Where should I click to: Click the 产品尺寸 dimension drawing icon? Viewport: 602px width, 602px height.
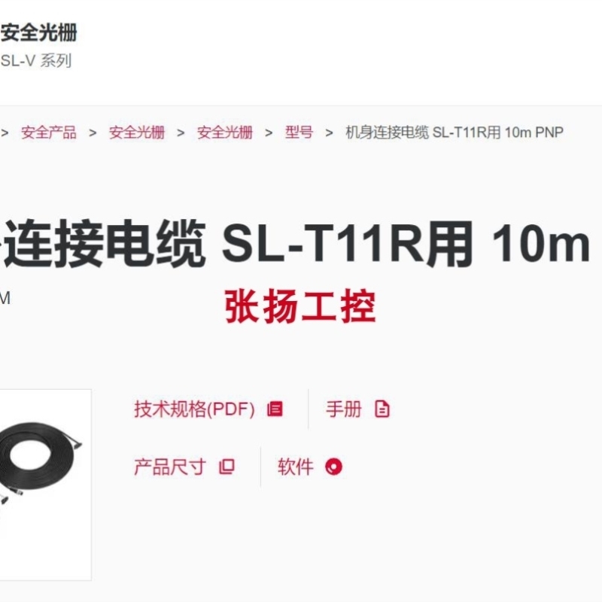tap(227, 467)
